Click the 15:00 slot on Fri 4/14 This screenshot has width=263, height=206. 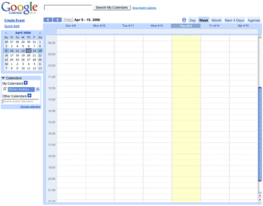coord(215,123)
